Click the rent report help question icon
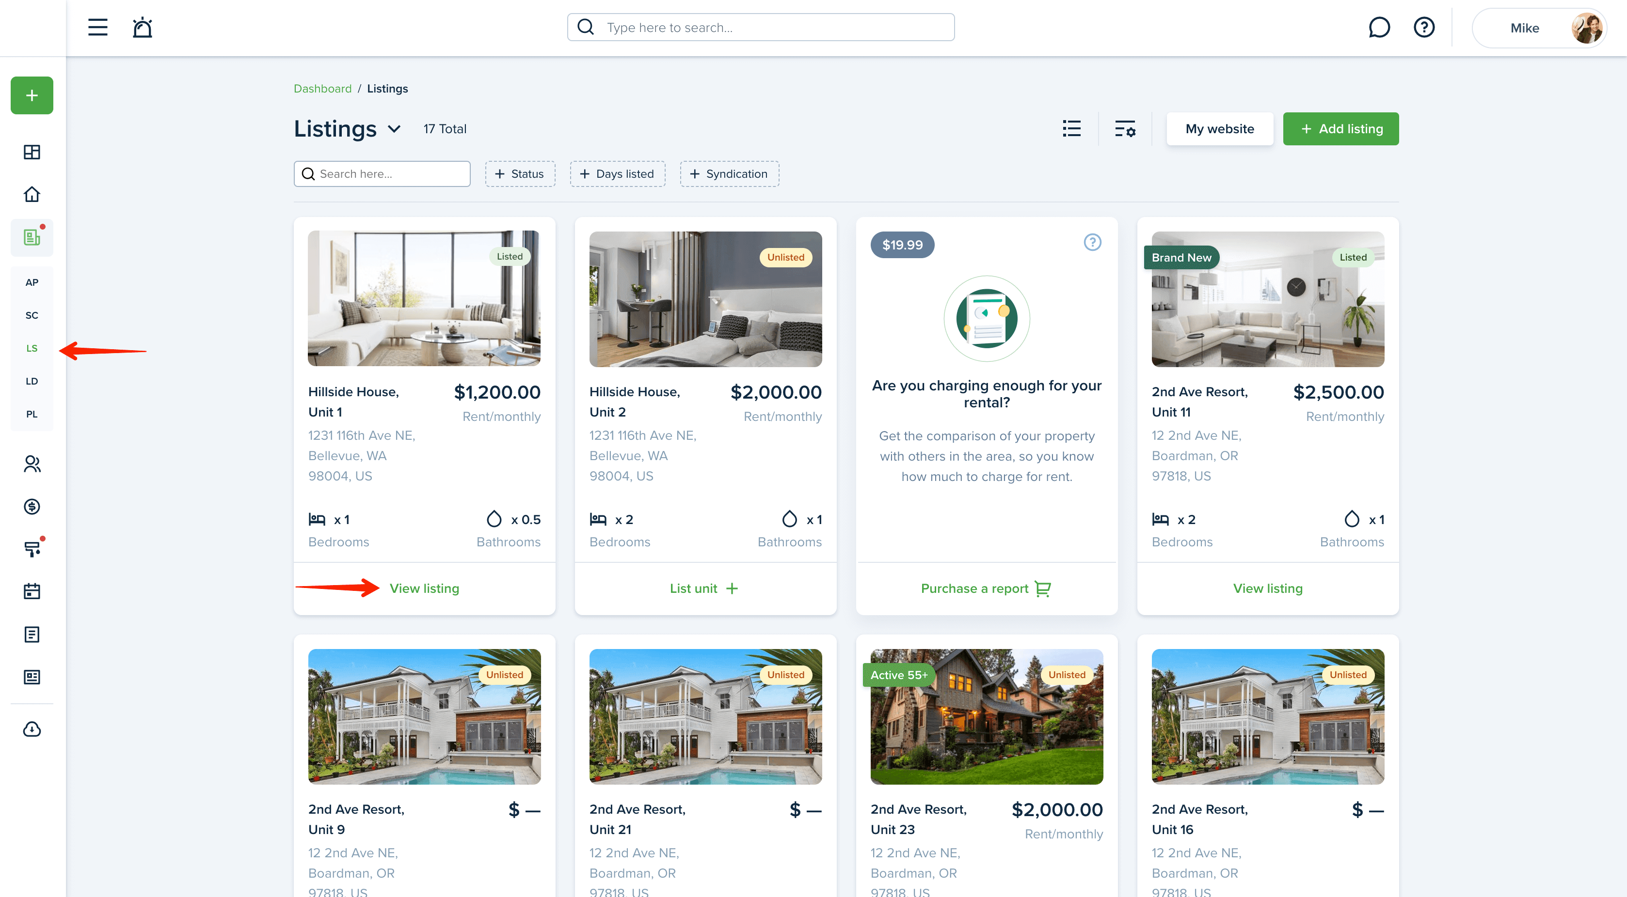This screenshot has width=1627, height=897. click(1092, 242)
